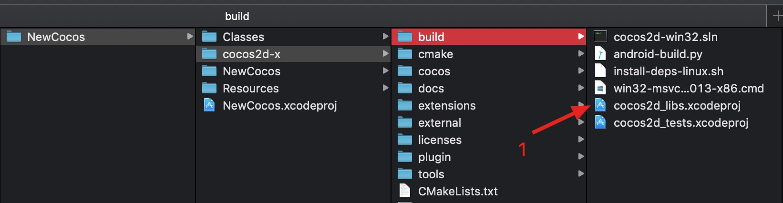The height and width of the screenshot is (203, 783).
Task: Click the android-build.py Python file icon
Action: pos(600,54)
